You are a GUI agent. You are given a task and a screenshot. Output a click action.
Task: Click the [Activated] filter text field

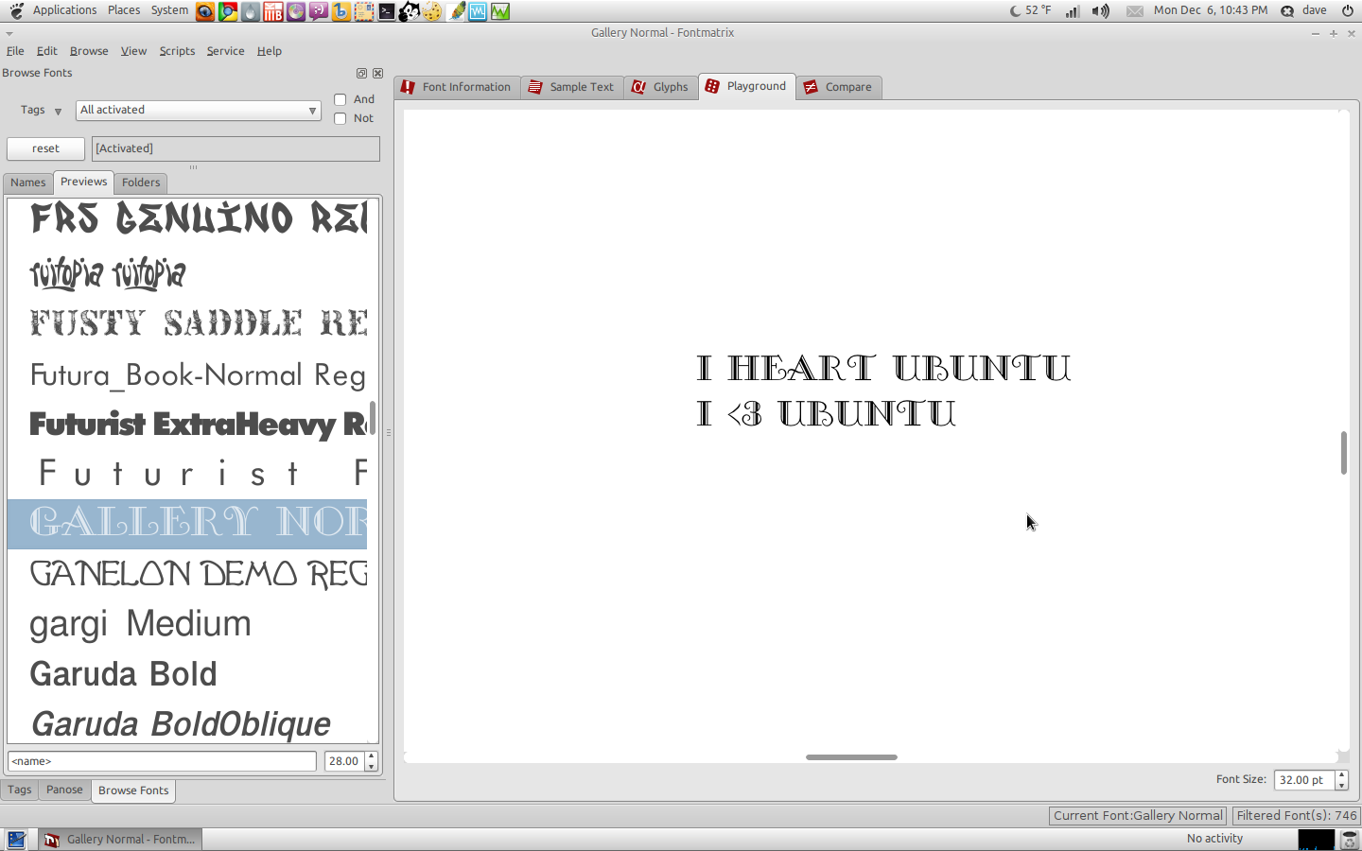[x=236, y=148]
